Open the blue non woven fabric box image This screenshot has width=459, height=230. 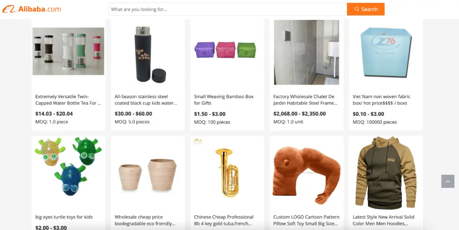(x=386, y=52)
